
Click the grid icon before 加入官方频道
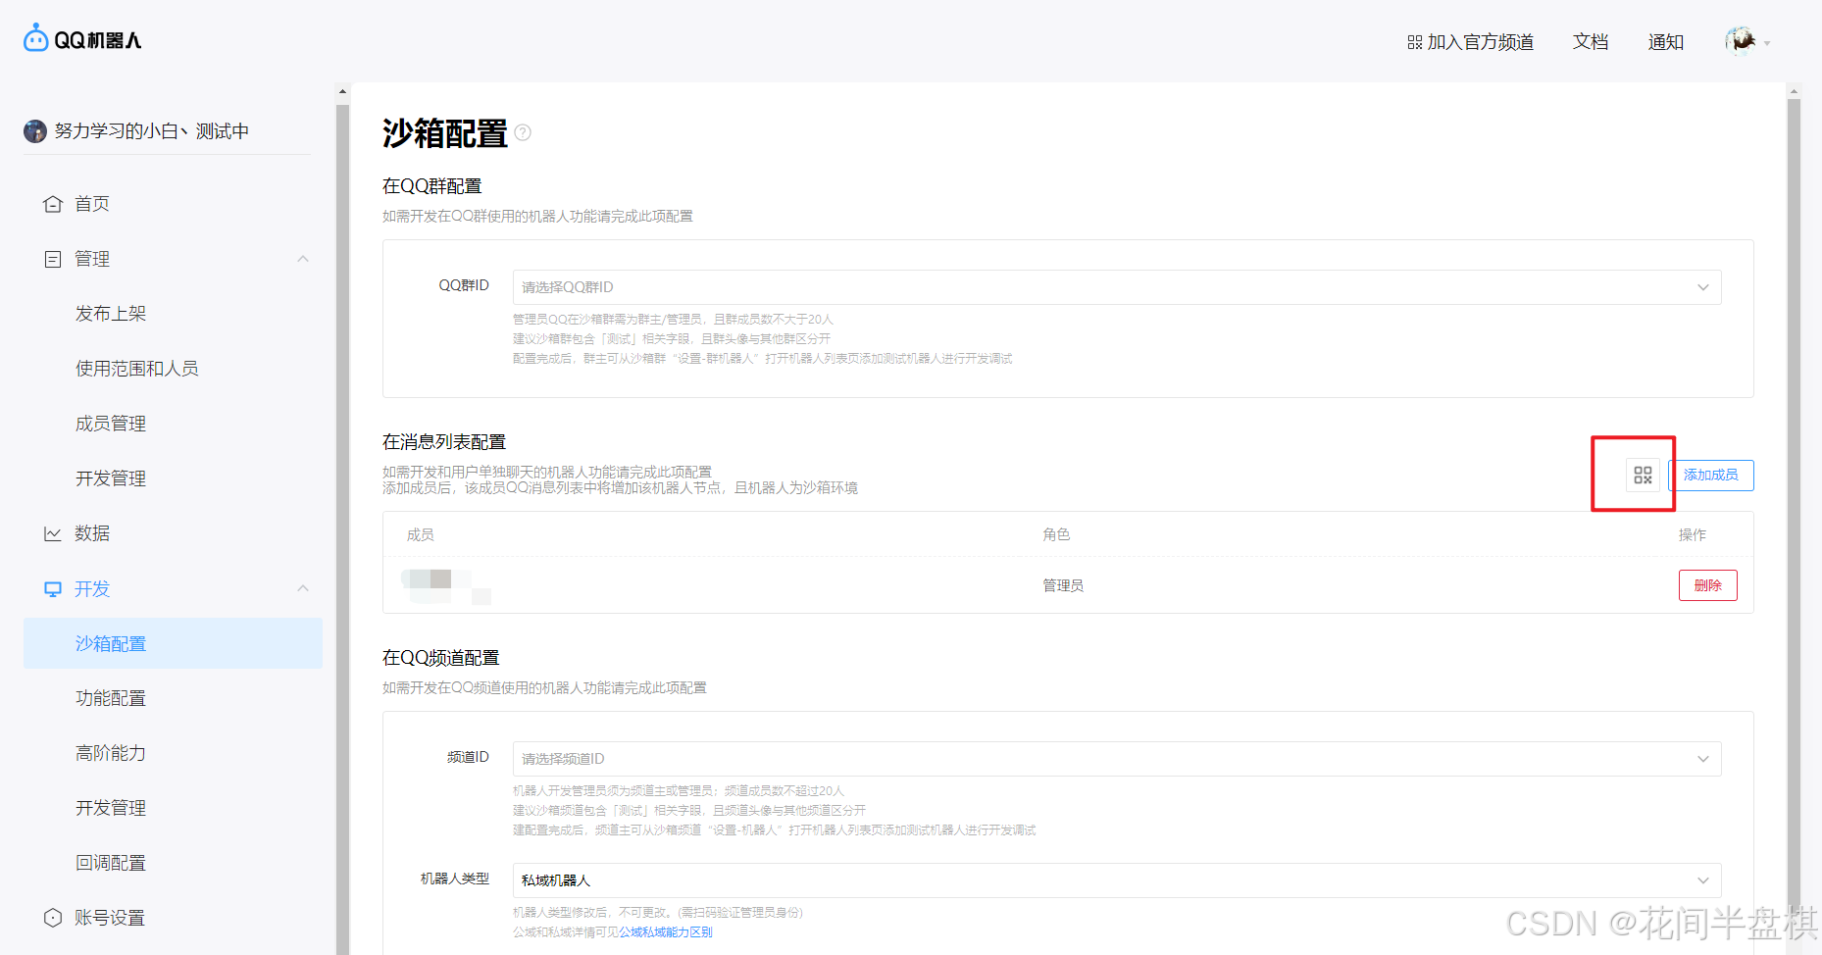[x=1414, y=42]
